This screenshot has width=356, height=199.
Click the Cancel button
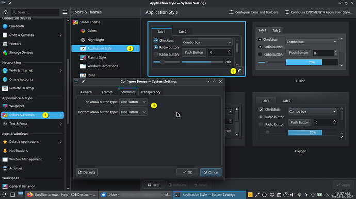pyautogui.click(x=211, y=172)
